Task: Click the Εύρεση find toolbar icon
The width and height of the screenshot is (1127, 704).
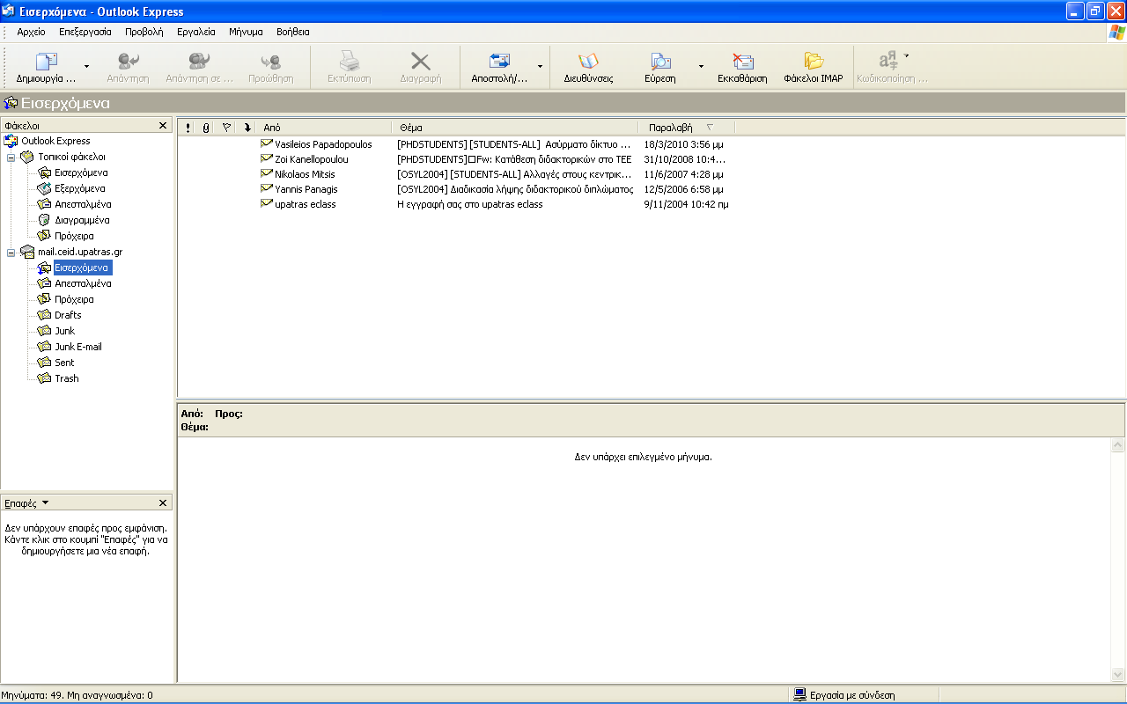Action: (x=660, y=62)
